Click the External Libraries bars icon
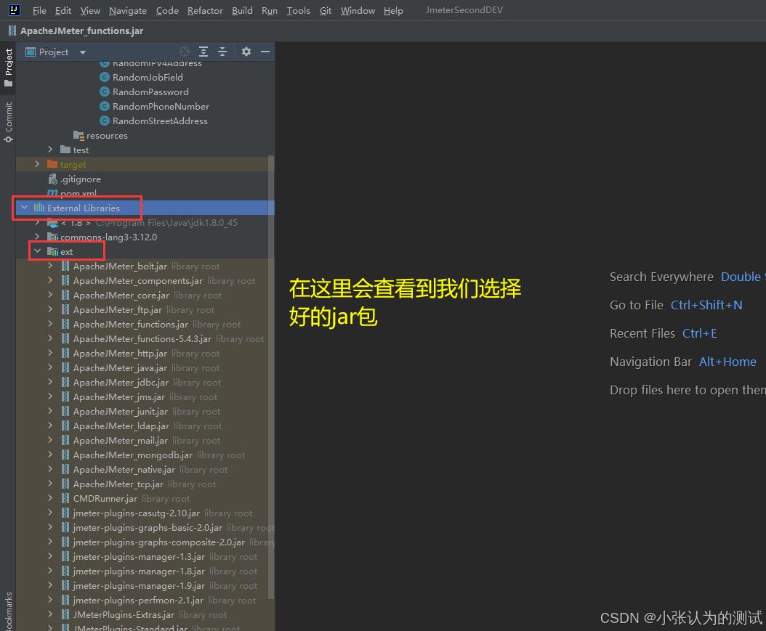Image resolution: width=766 pixels, height=631 pixels. click(x=39, y=208)
